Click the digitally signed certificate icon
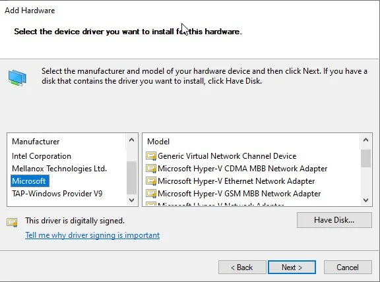This screenshot has height=282, width=380. (12, 222)
